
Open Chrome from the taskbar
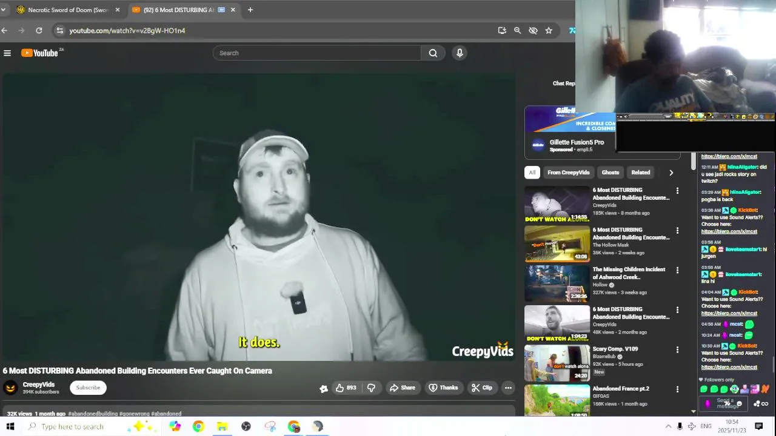(x=198, y=426)
